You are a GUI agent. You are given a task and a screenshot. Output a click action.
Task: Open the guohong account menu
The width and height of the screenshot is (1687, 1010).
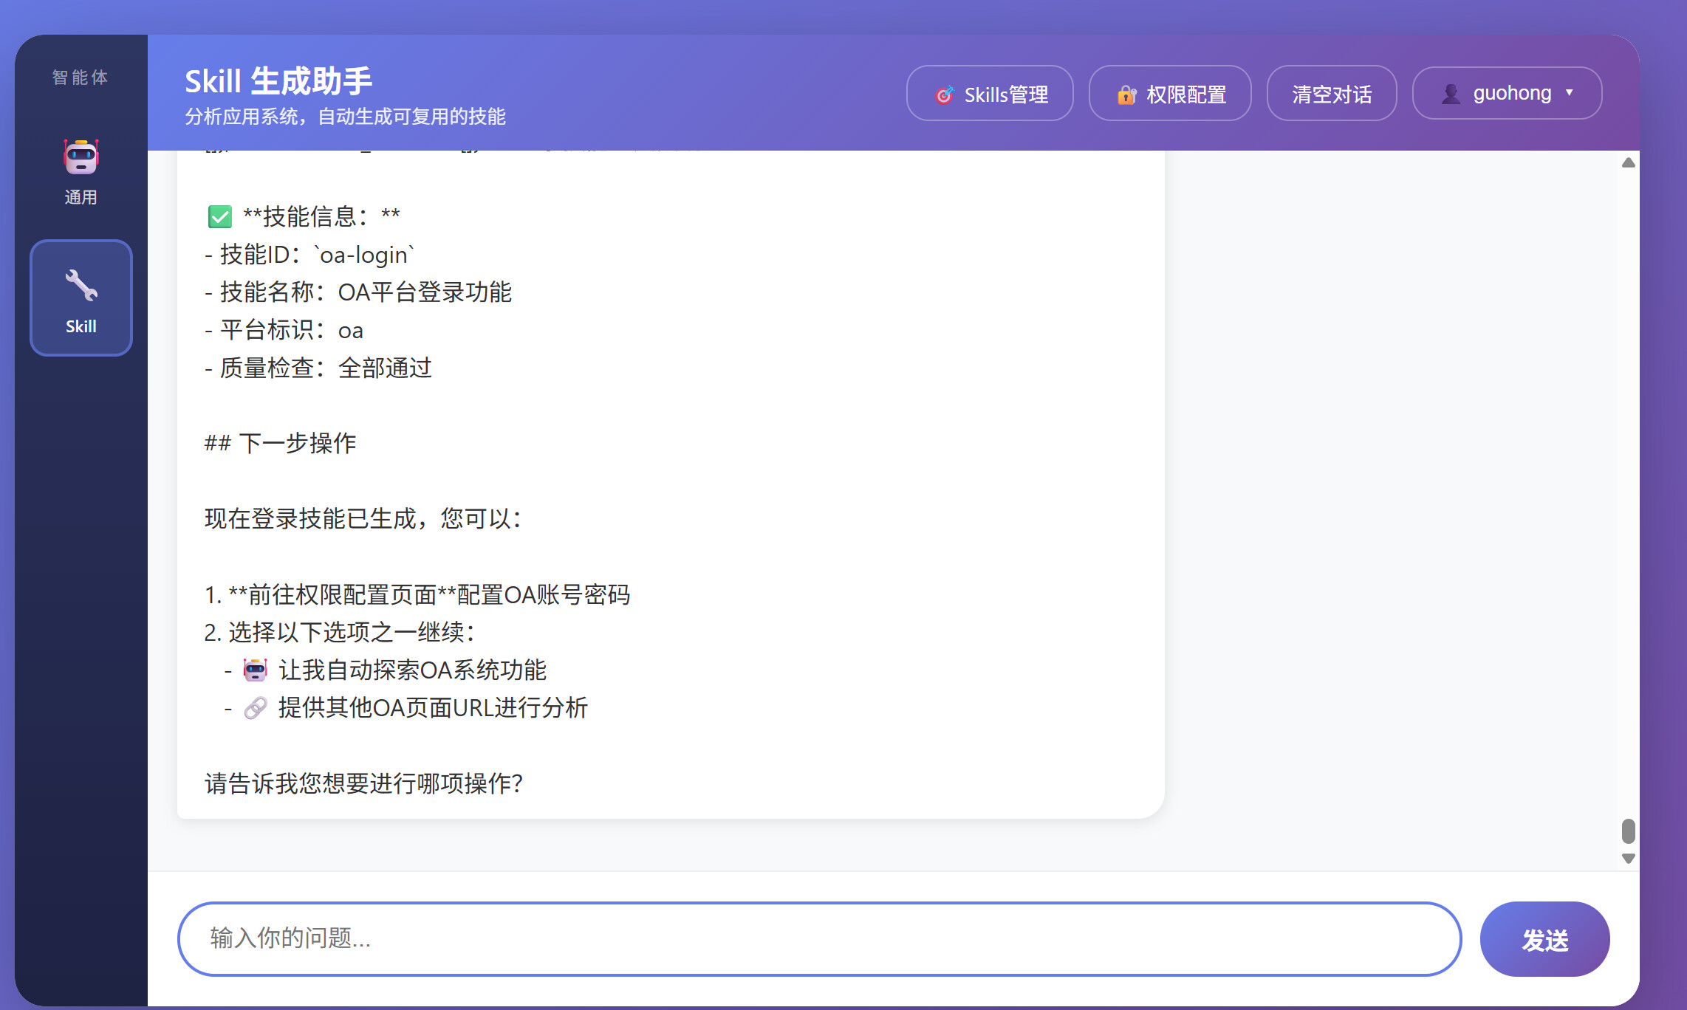tap(1507, 93)
